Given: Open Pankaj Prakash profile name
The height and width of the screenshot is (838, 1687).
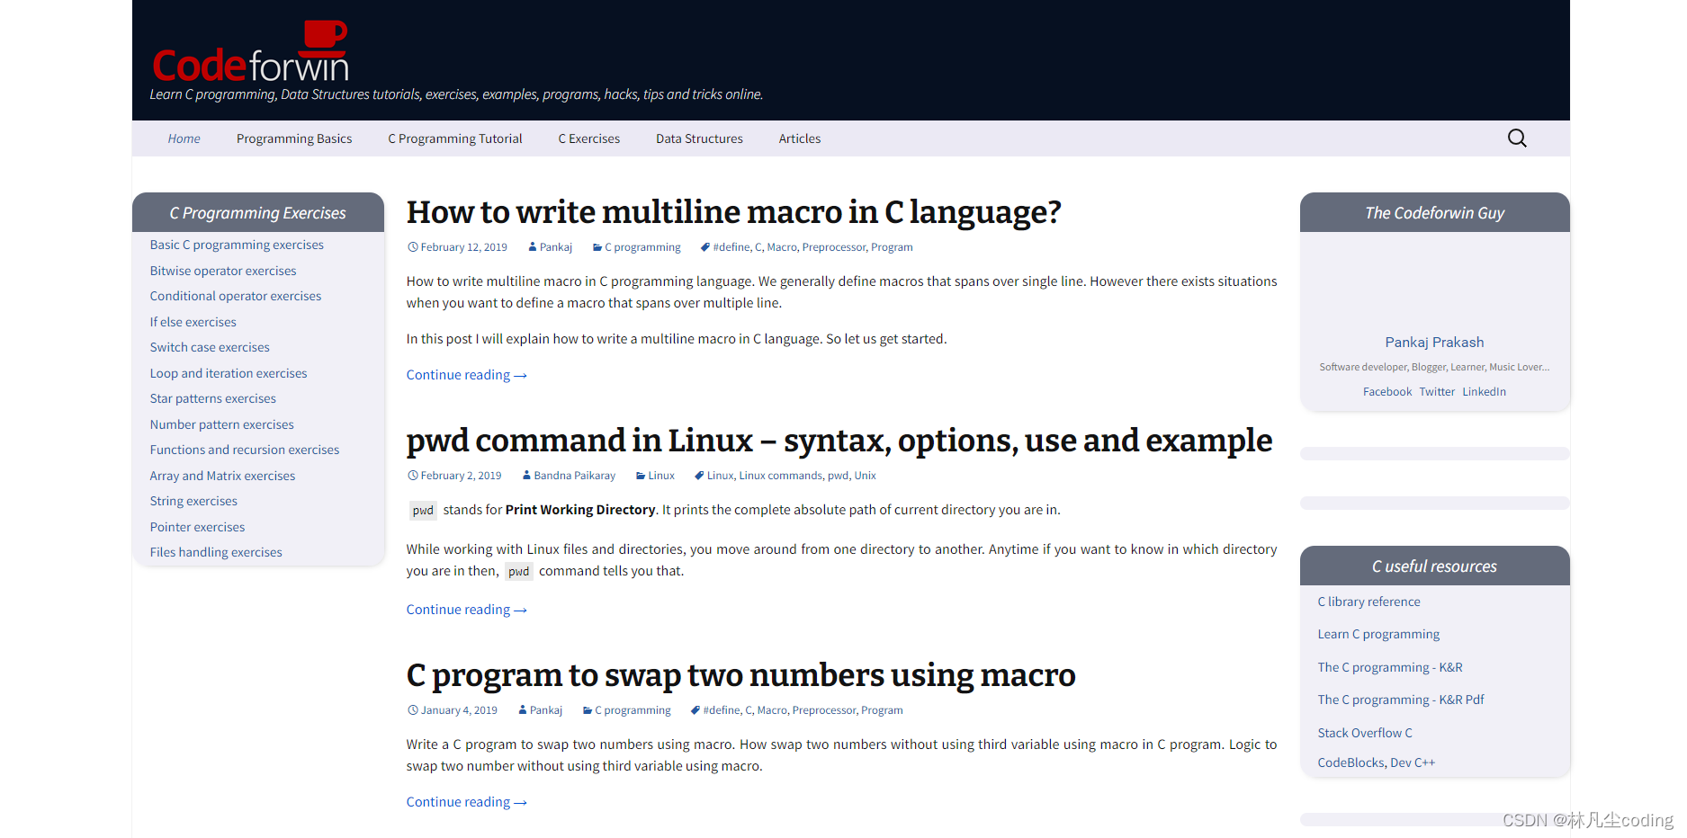Looking at the screenshot, I should click(x=1434, y=343).
